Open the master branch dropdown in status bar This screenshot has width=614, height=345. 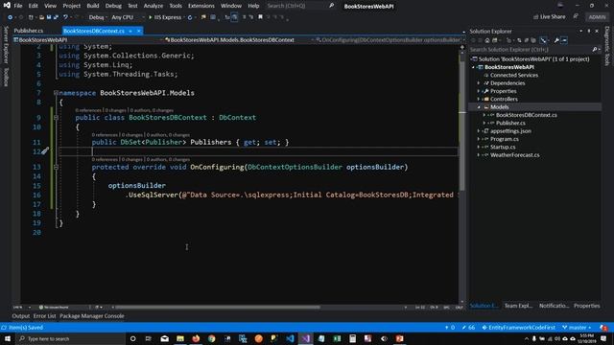[577, 328]
